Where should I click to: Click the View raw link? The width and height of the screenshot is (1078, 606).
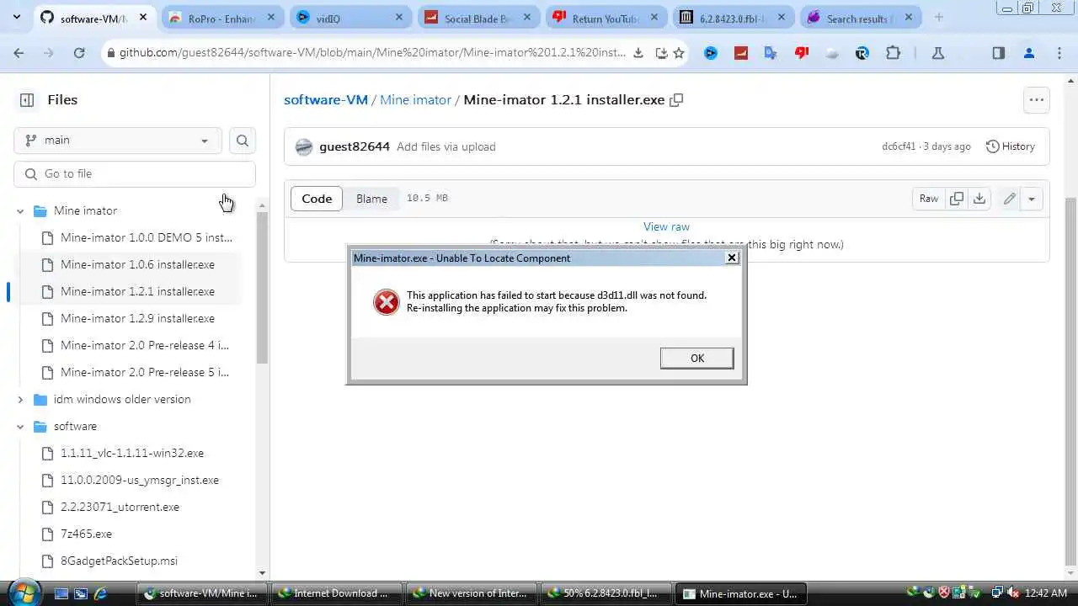click(x=666, y=226)
